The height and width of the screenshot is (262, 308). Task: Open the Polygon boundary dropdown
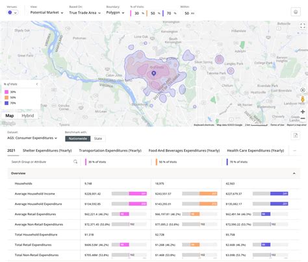click(115, 12)
